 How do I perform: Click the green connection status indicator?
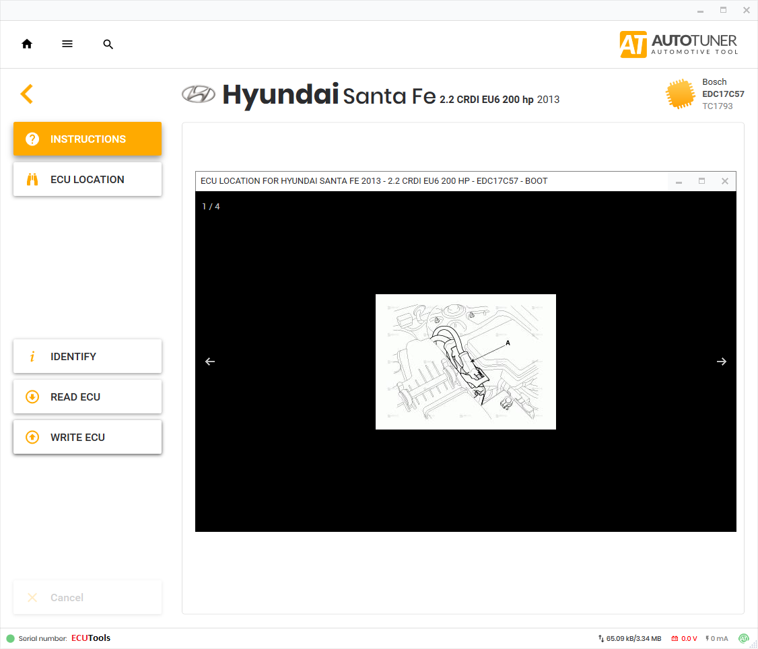[10, 638]
